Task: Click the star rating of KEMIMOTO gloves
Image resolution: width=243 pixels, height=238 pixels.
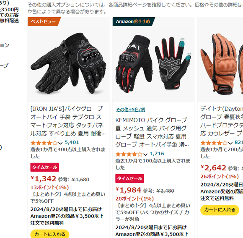Action: pyautogui.click(x=129, y=154)
